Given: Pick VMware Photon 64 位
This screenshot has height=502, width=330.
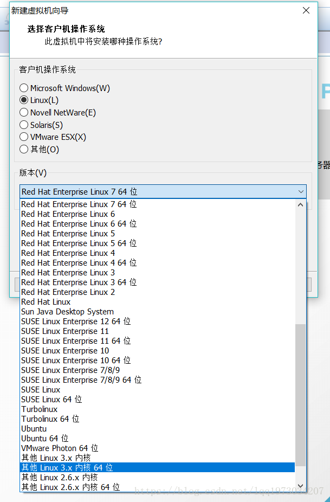Looking at the screenshot, I should click(157, 448).
